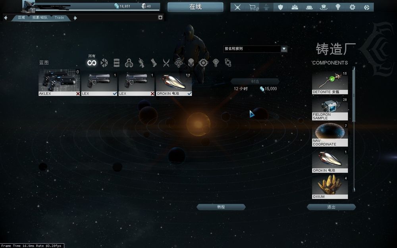
Task: Select OXIUM component
Action: point(330,188)
